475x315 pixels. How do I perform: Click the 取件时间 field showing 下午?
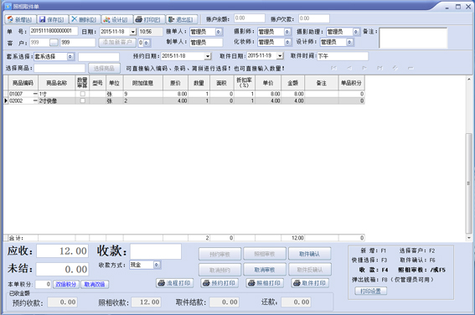(x=343, y=56)
